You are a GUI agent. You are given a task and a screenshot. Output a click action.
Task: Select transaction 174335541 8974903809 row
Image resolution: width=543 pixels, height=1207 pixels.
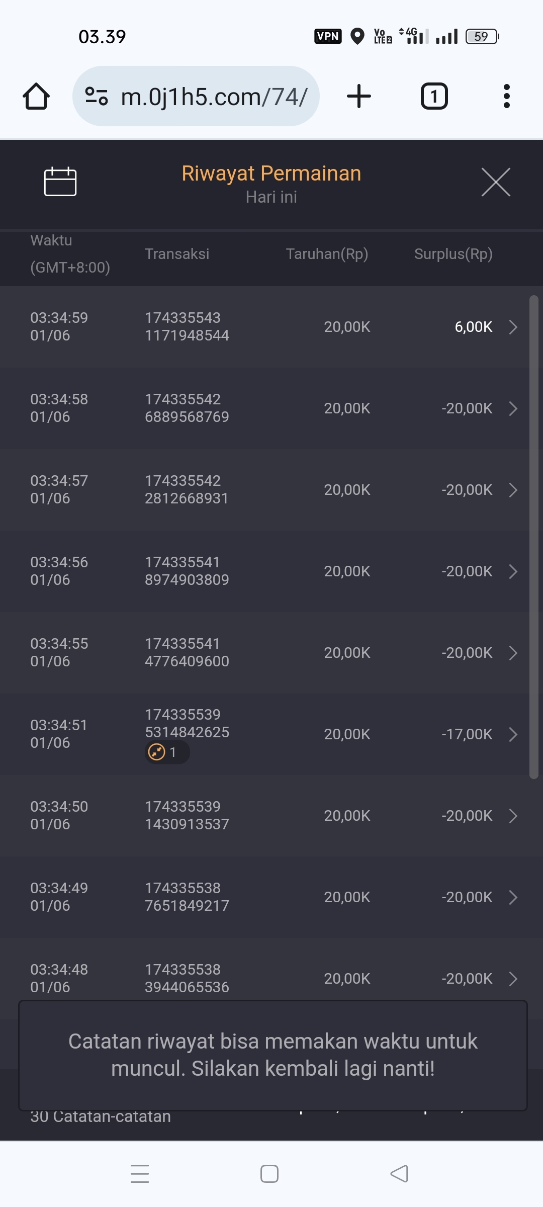(187, 571)
